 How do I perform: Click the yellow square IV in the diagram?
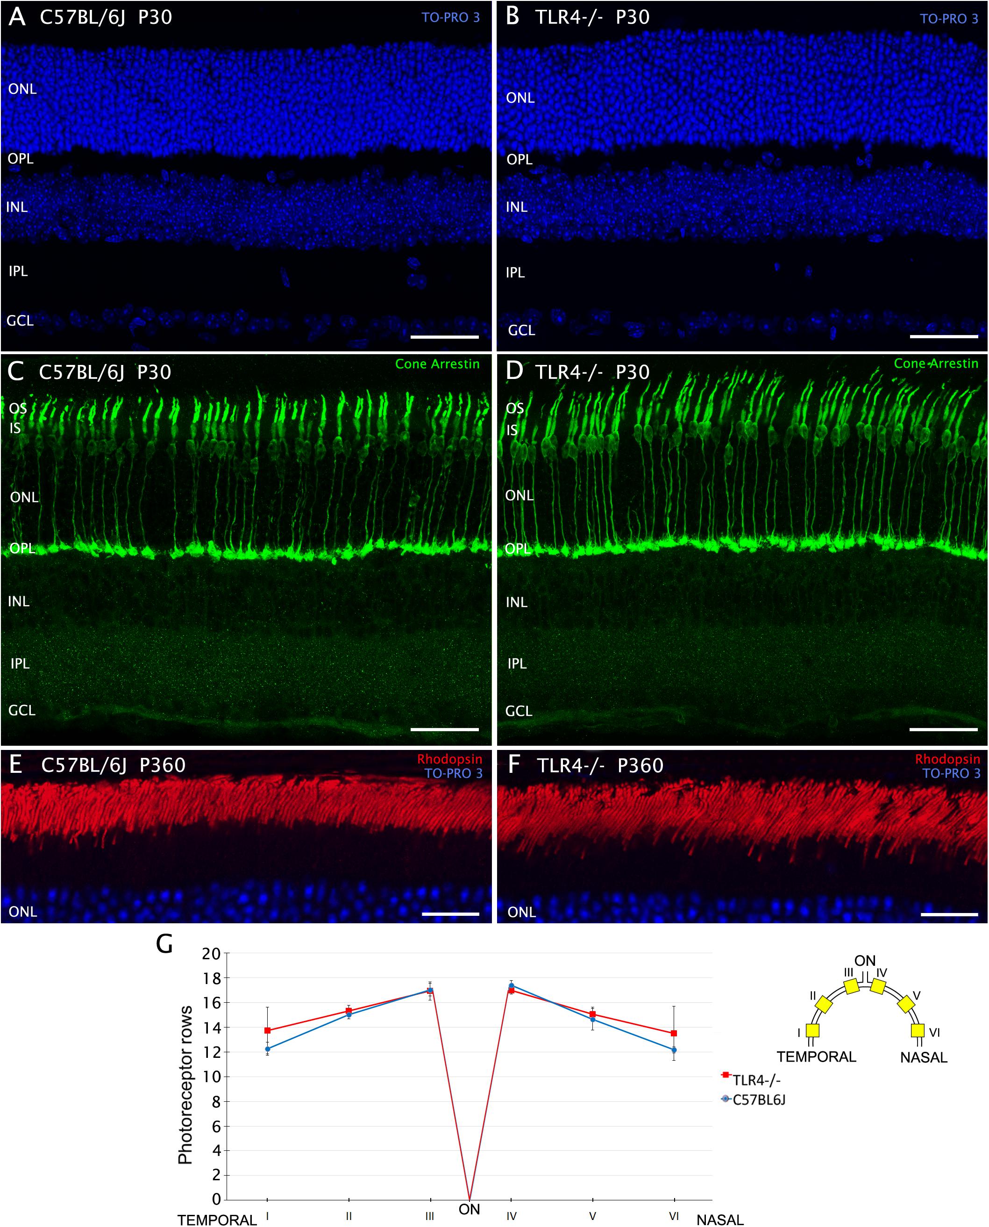coord(878,986)
